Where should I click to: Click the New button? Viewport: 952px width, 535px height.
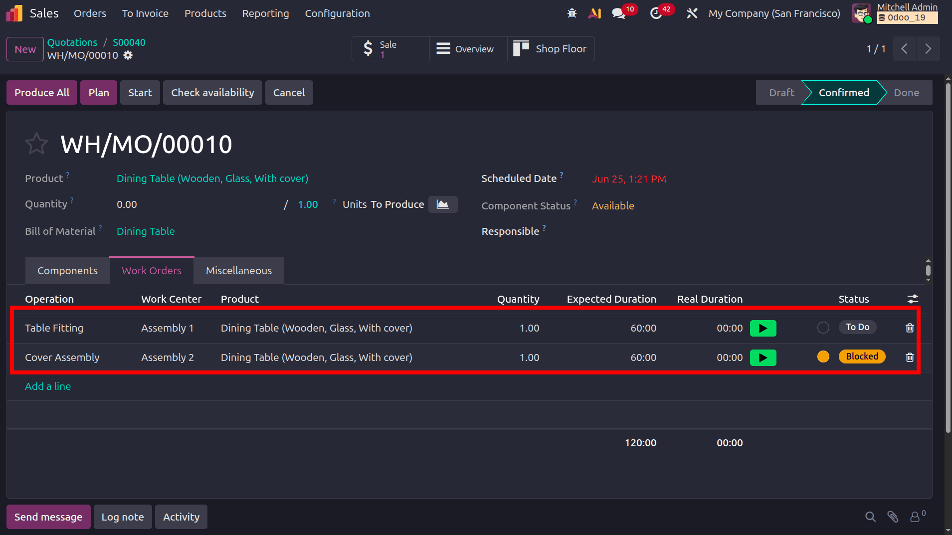pos(25,49)
